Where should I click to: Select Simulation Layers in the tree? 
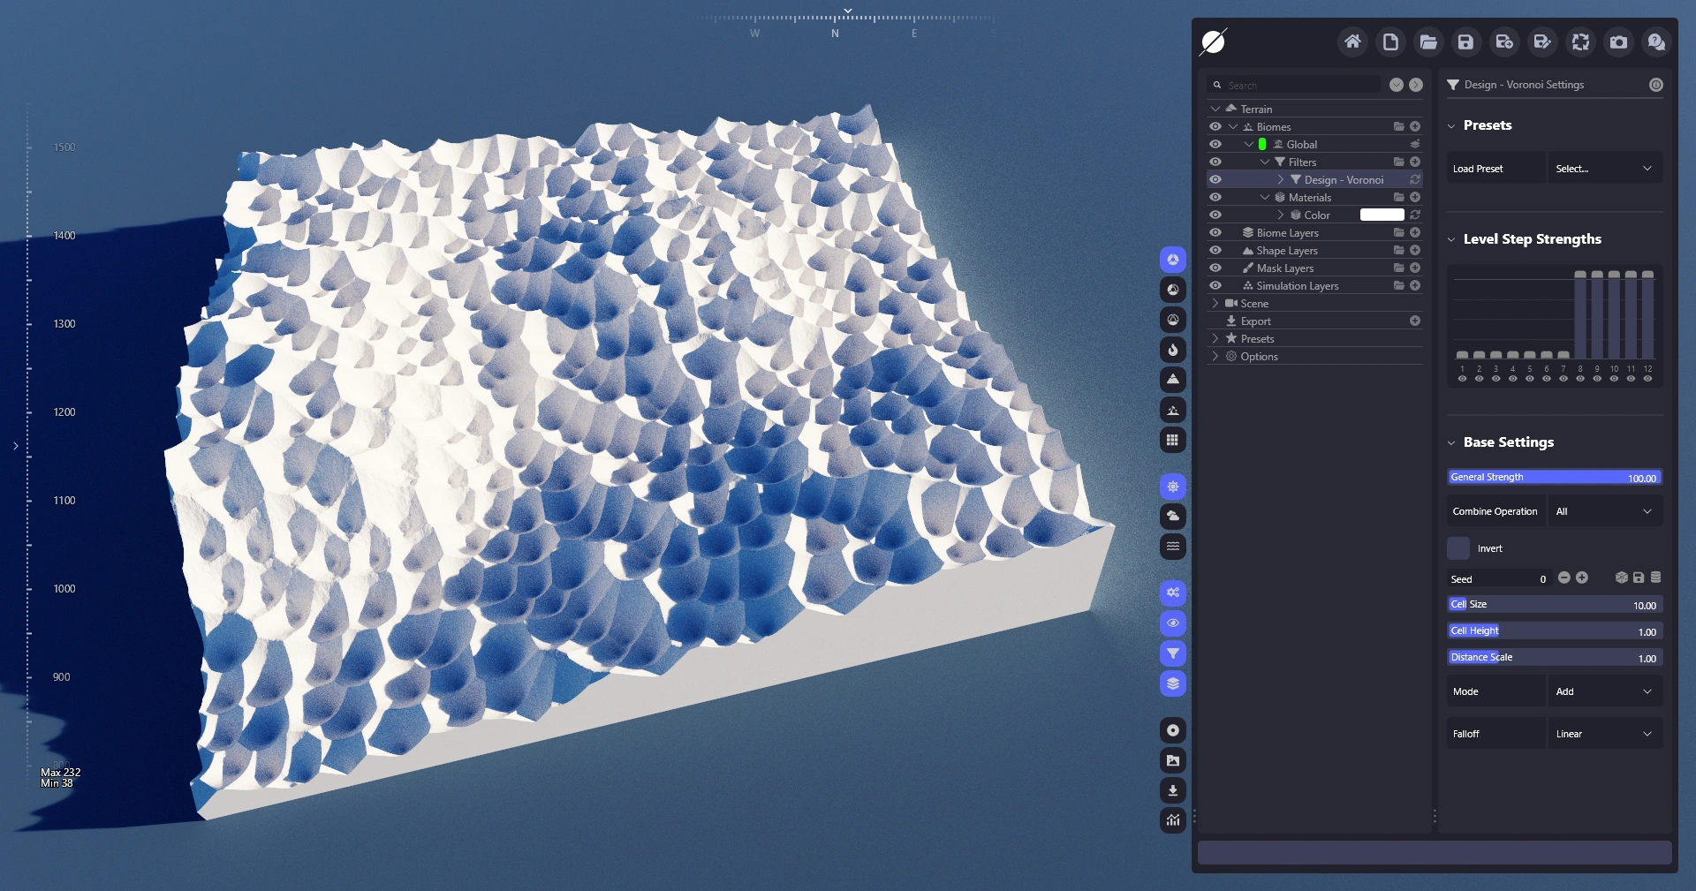tap(1297, 286)
